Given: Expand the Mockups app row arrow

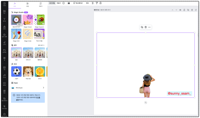Looking at the screenshot, I should (43, 88).
